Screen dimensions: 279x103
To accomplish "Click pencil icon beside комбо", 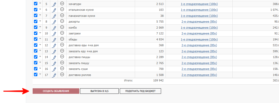I will pyautogui.click(x=54, y=28).
